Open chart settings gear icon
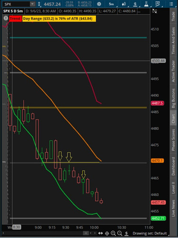This screenshot has height=238, width=178. (99, 4)
